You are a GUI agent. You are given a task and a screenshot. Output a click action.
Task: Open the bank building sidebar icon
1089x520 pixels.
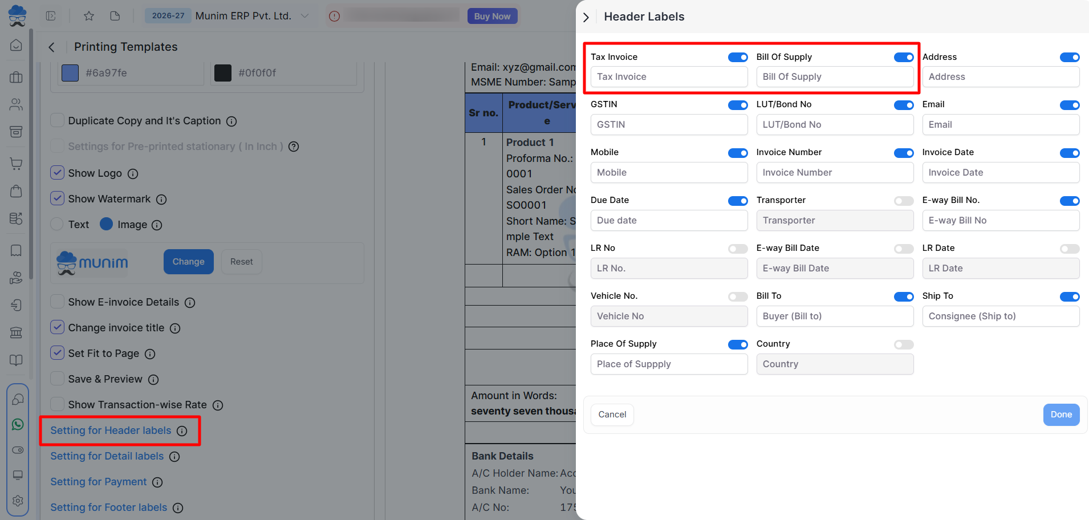tap(17, 332)
